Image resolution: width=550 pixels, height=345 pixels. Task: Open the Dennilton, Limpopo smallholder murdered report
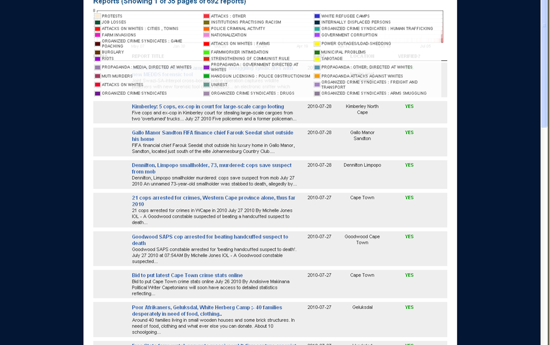click(211, 169)
